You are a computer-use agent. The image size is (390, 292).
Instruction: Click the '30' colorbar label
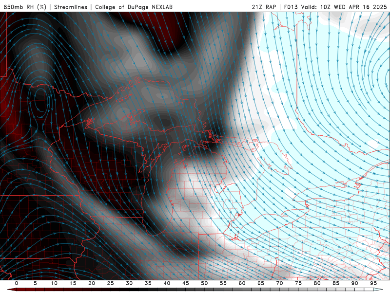coord(129,283)
